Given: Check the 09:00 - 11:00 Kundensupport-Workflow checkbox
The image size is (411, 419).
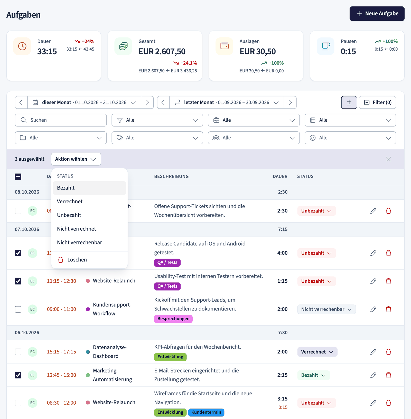Looking at the screenshot, I should [18, 309].
